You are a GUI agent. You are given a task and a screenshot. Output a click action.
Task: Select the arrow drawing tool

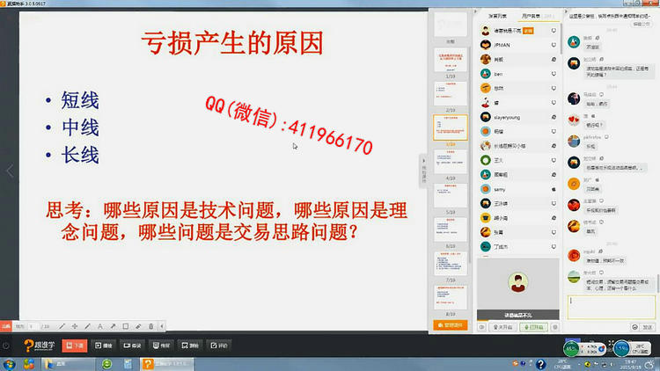point(113,326)
